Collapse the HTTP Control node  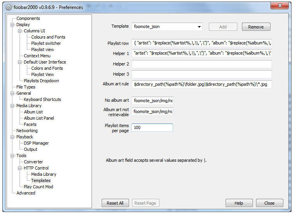point(19,168)
